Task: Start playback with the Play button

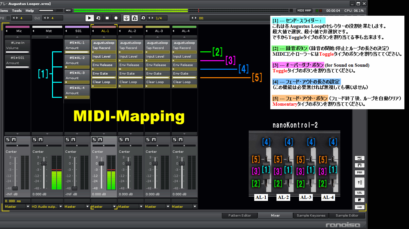Action: (89, 18)
